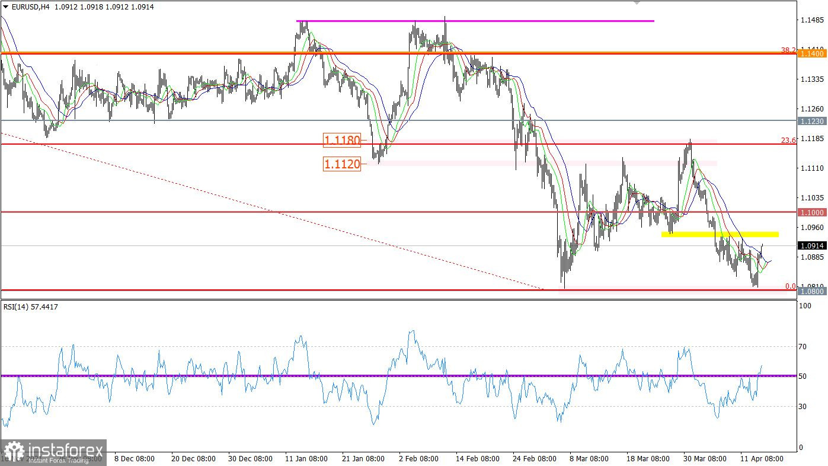Click the 11 Jan 08:00 date label

point(306,459)
